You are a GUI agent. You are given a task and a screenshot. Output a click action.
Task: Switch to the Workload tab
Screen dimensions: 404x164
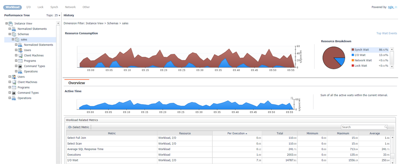tap(13, 7)
